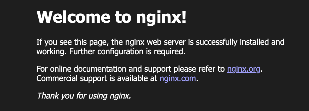The image size is (309, 111).
Task: Click the "Welcome to nginx!" heading
Action: 111,17
